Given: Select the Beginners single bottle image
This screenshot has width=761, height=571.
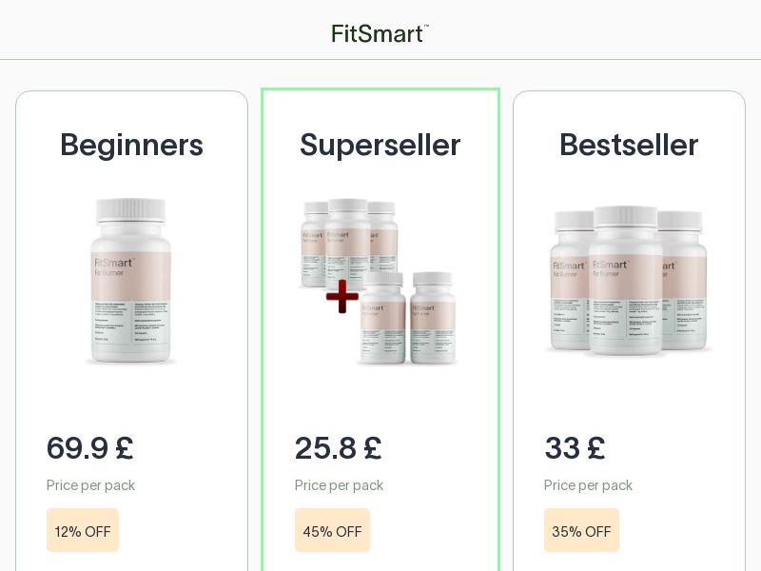Looking at the screenshot, I should [131, 281].
